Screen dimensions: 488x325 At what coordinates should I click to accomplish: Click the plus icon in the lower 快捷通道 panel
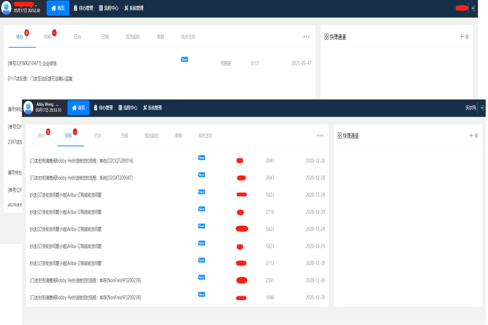click(x=471, y=135)
